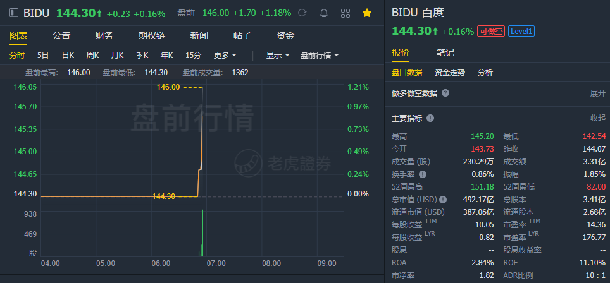This screenshot has height=283, width=610.
Task: Click info icon next to 主要指标
Action: click(x=430, y=118)
